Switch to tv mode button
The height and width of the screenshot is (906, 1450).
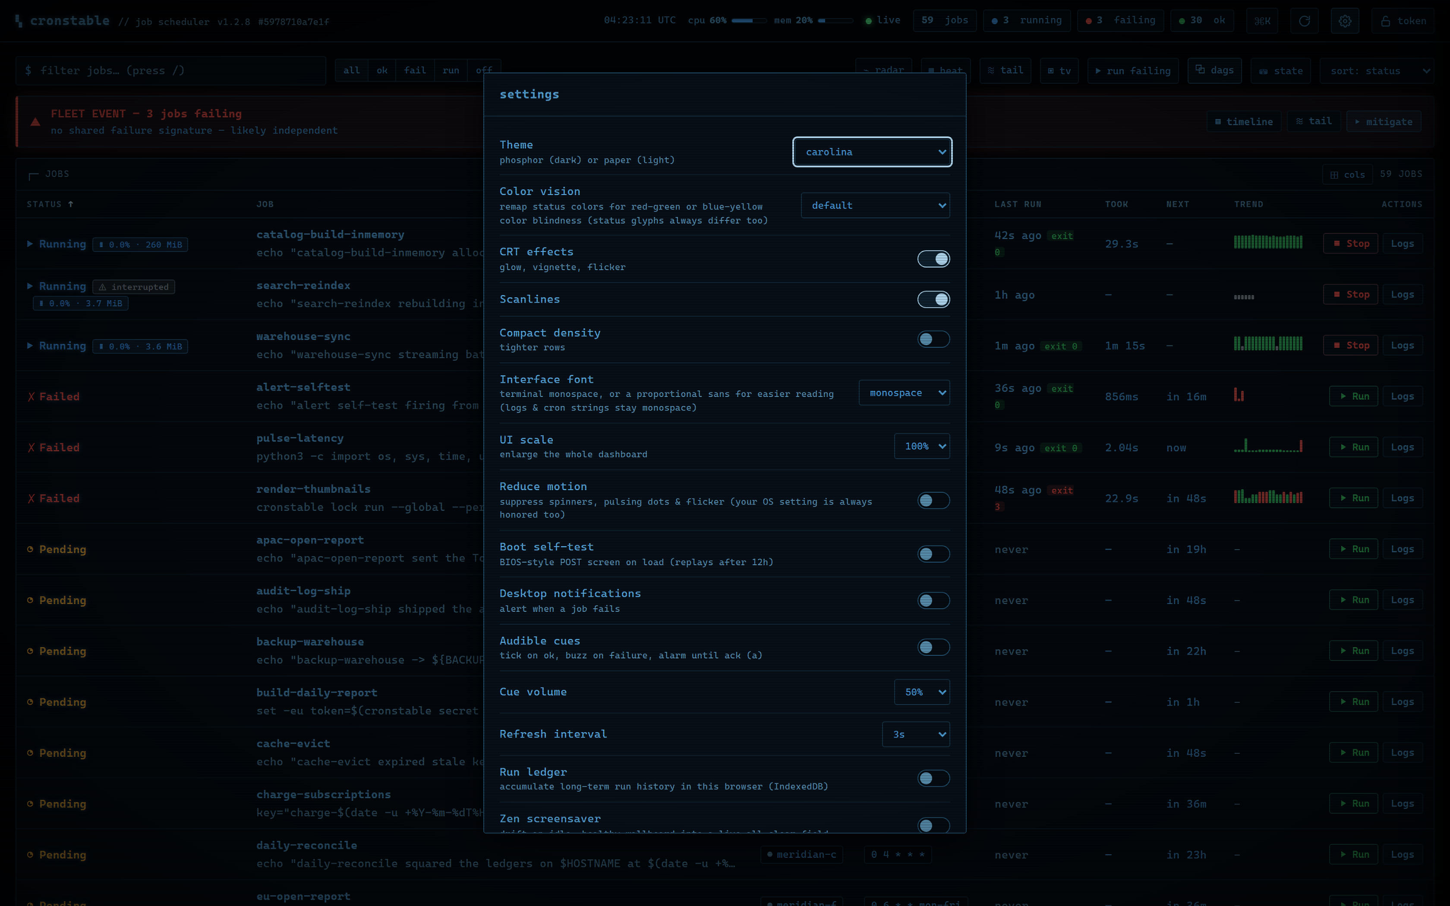[x=1059, y=71]
